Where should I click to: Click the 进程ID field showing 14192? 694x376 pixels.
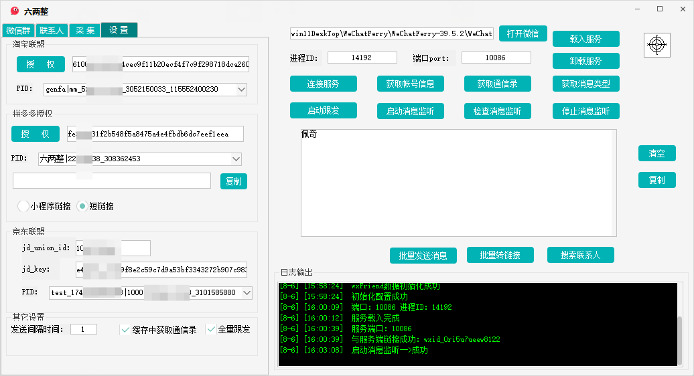[362, 58]
